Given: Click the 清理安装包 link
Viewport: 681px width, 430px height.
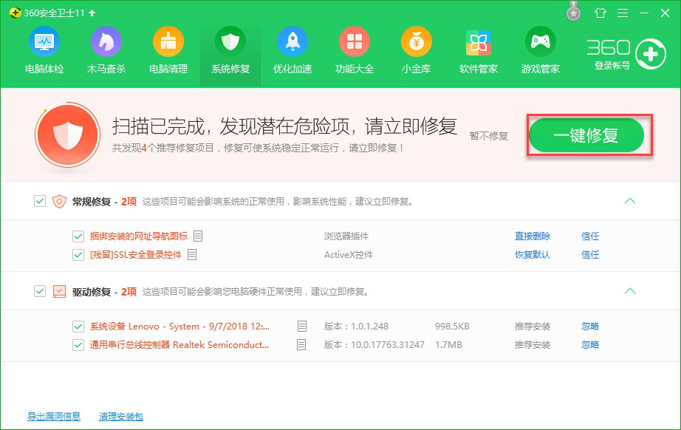Looking at the screenshot, I should 121,416.
